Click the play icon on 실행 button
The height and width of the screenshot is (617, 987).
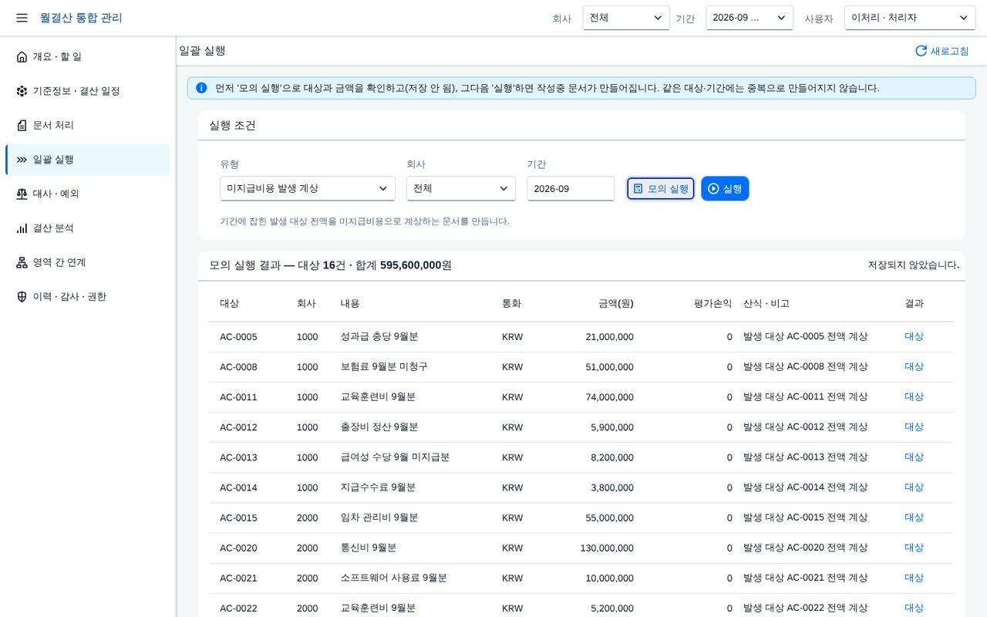(x=713, y=189)
